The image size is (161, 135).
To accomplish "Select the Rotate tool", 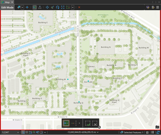I will point(58,7).
